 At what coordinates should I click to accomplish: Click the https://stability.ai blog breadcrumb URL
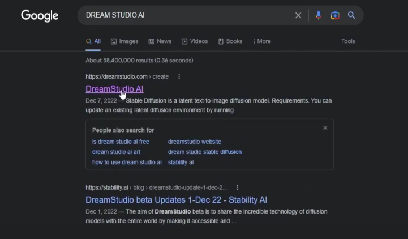[156, 187]
